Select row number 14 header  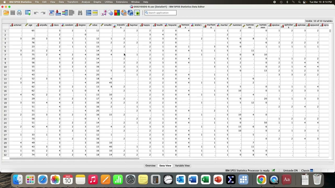click(x=5, y=83)
